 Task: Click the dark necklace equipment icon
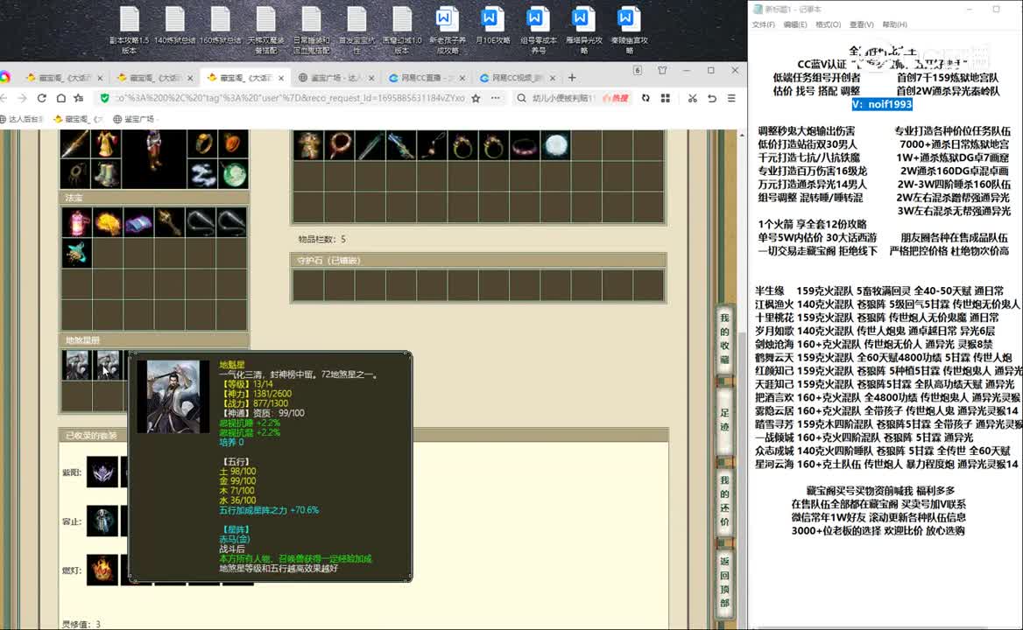coord(75,173)
